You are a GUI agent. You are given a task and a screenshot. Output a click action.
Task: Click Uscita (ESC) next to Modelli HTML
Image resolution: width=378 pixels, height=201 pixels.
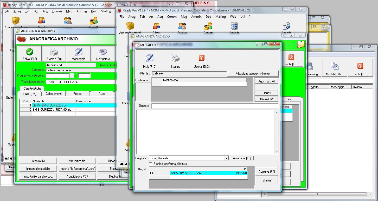click(360, 68)
